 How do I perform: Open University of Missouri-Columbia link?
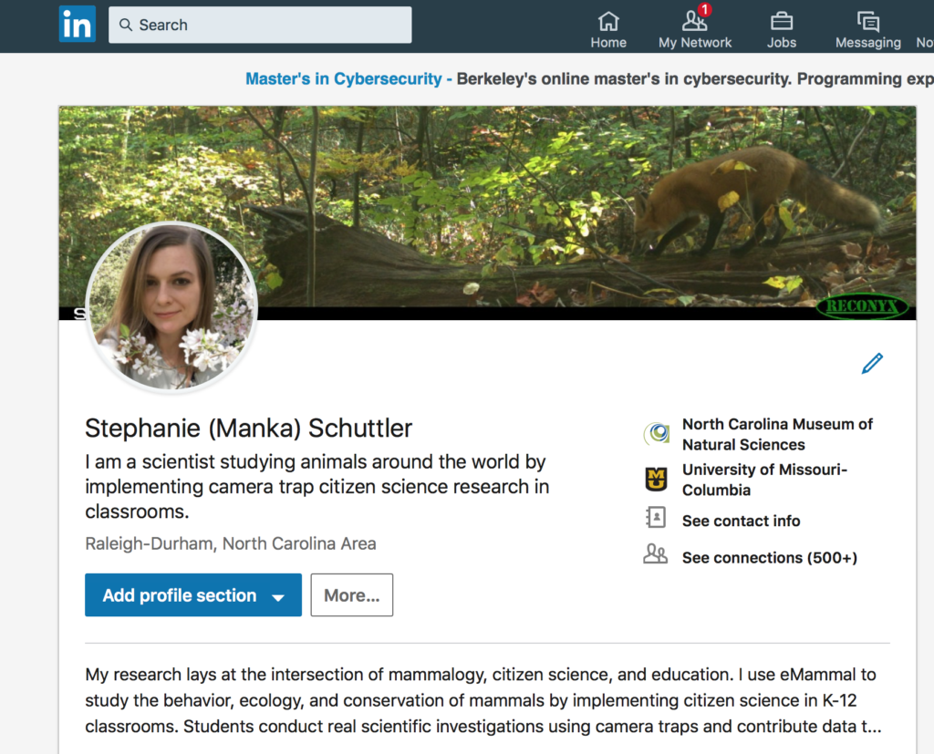click(x=765, y=480)
